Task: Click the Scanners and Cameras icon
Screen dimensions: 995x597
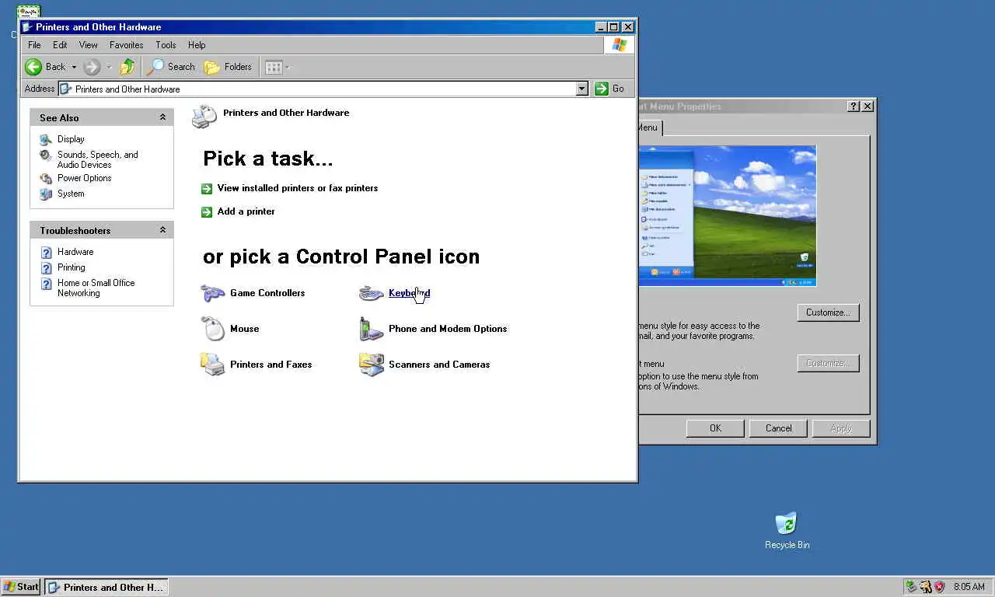Action: 372,365
